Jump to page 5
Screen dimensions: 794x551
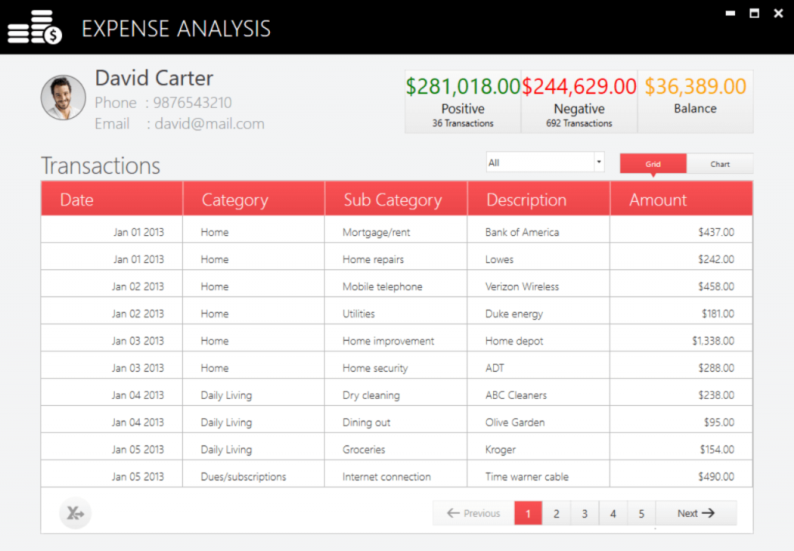(x=641, y=513)
